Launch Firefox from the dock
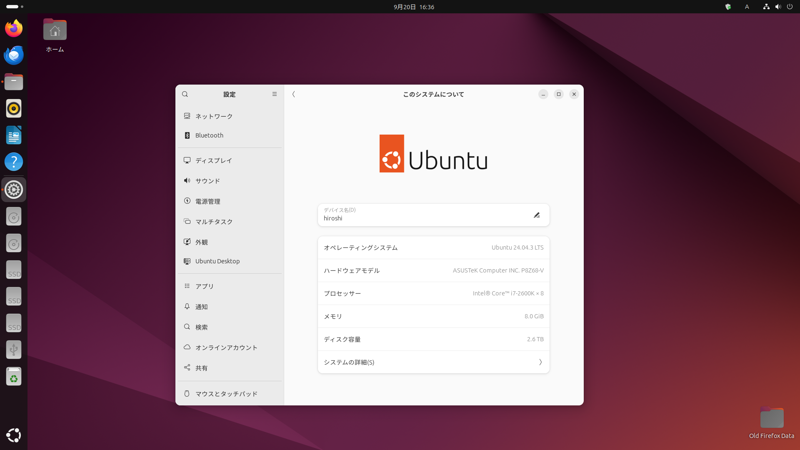 coord(14,28)
